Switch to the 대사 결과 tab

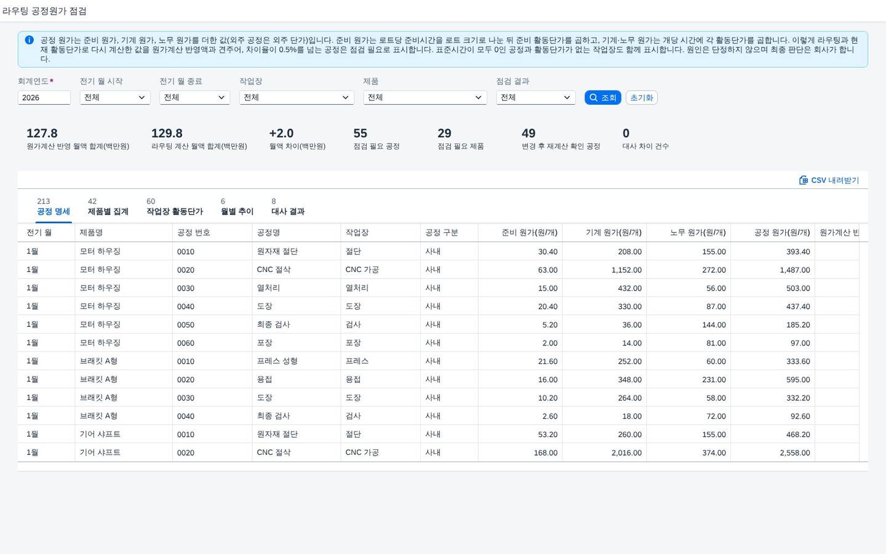click(288, 207)
